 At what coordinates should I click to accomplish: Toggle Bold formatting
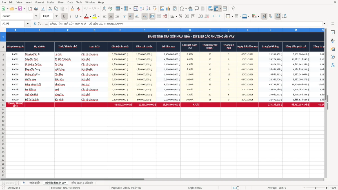pos(64,16)
